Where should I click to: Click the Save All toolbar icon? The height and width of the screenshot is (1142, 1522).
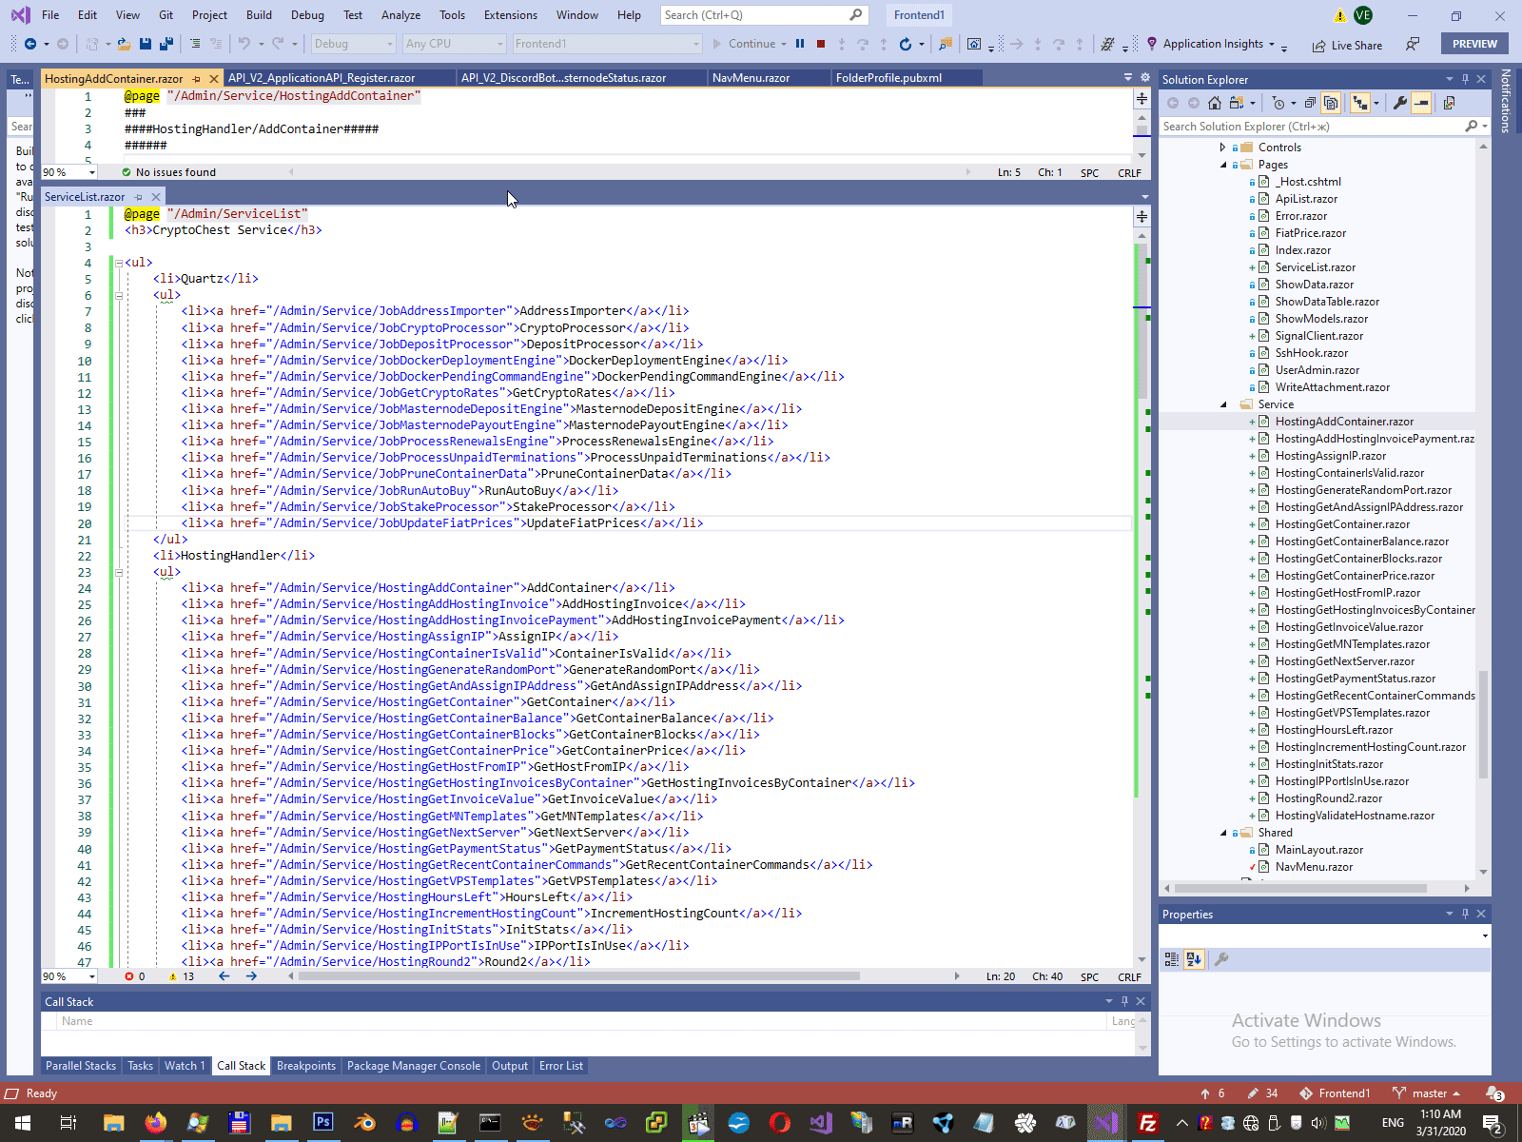click(x=166, y=44)
